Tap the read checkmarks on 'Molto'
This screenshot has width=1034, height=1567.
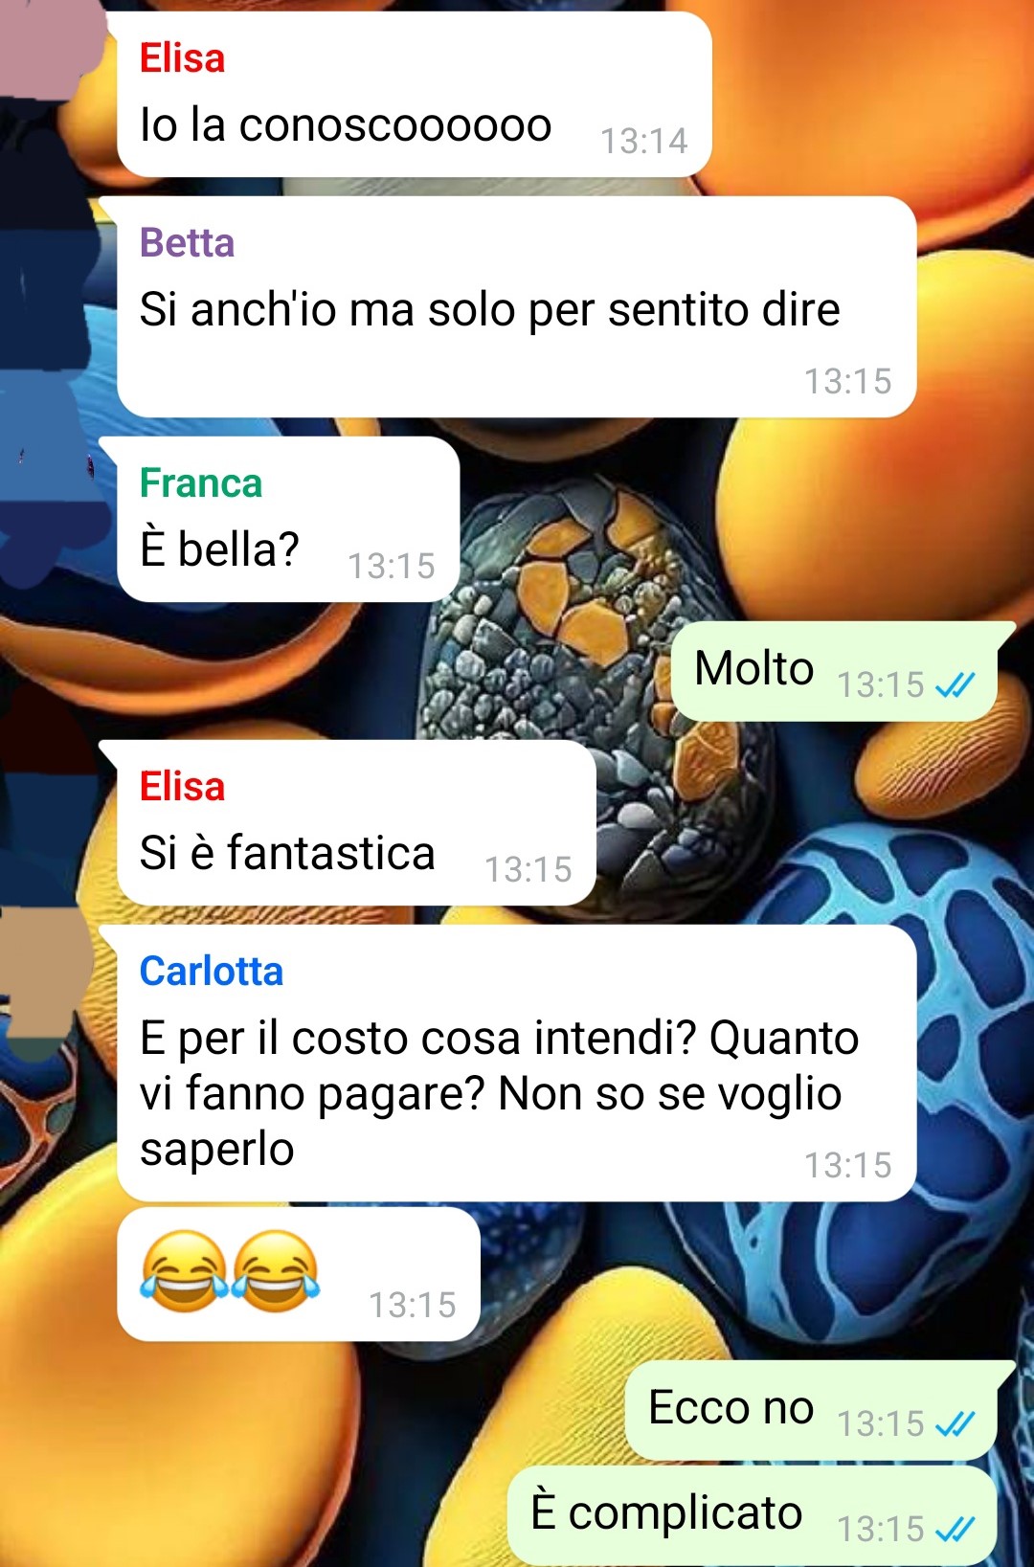[x=955, y=685]
